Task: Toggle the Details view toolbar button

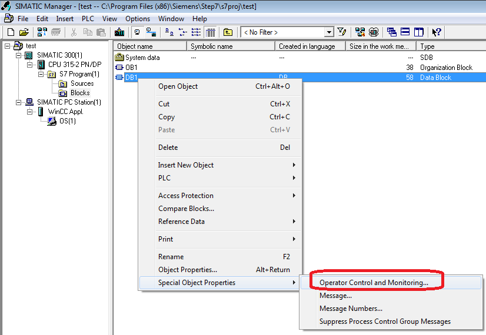Action: (x=211, y=32)
